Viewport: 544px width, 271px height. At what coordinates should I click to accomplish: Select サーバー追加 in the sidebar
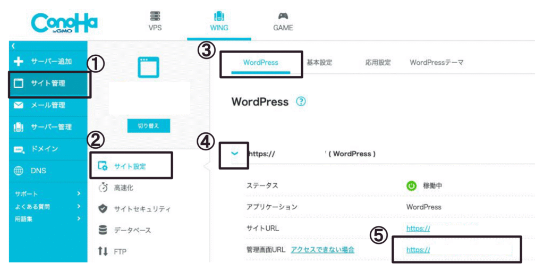tap(49, 61)
